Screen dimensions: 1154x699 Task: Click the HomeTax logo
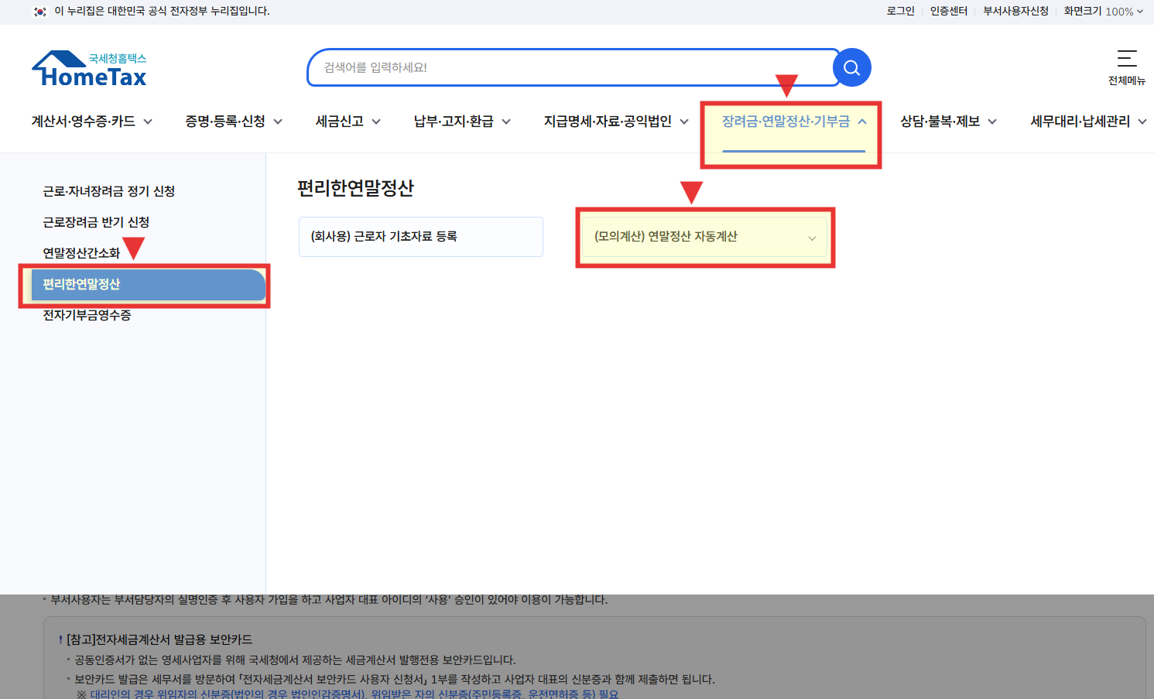(89, 67)
